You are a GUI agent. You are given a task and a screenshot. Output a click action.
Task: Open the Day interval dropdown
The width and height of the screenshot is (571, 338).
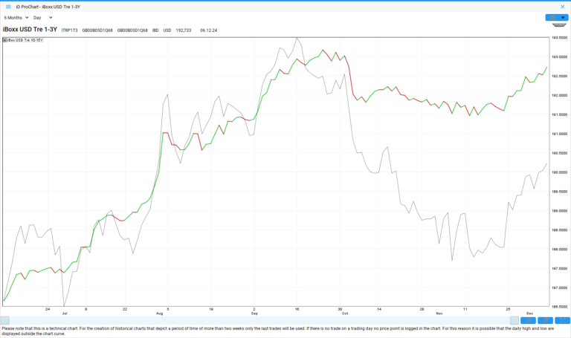[43, 18]
